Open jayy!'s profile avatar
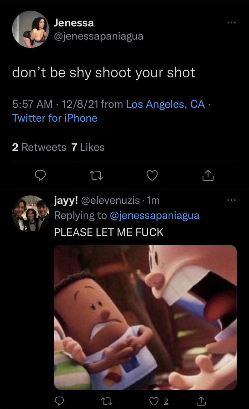The height and width of the screenshot is (409, 249). pyautogui.click(x=31, y=214)
